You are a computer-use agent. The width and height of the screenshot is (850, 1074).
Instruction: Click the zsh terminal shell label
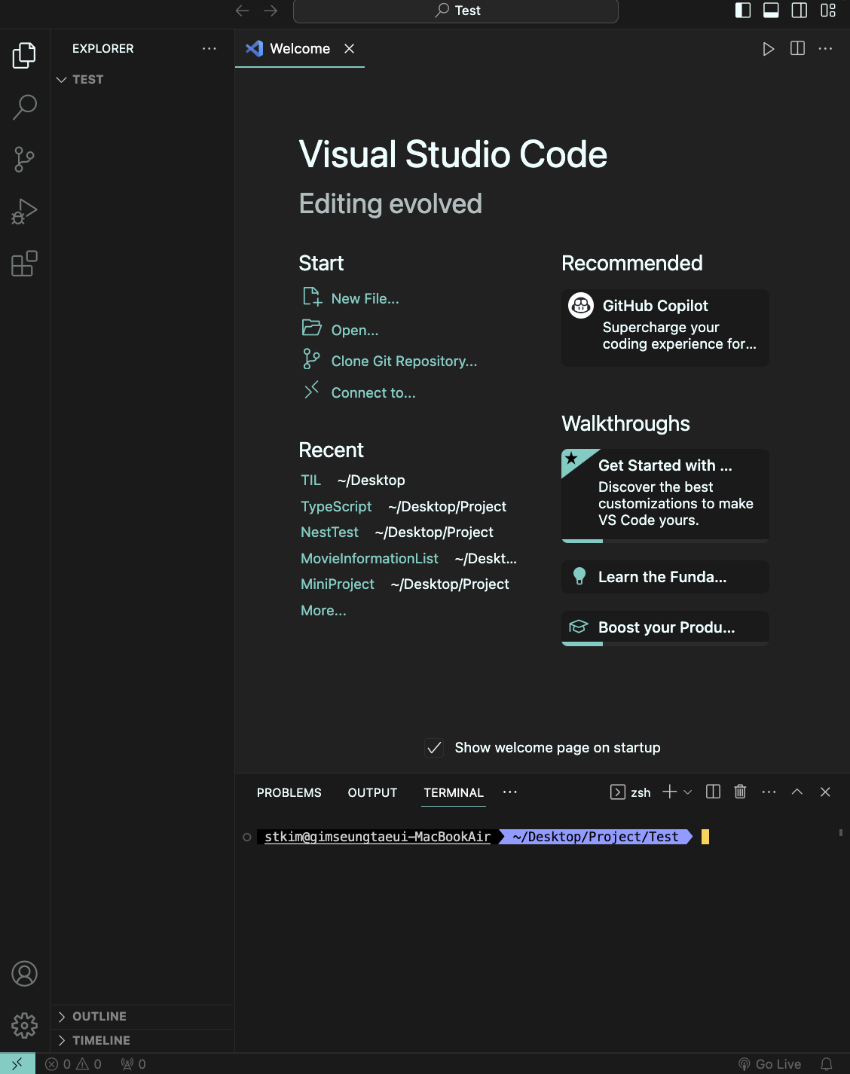point(631,792)
